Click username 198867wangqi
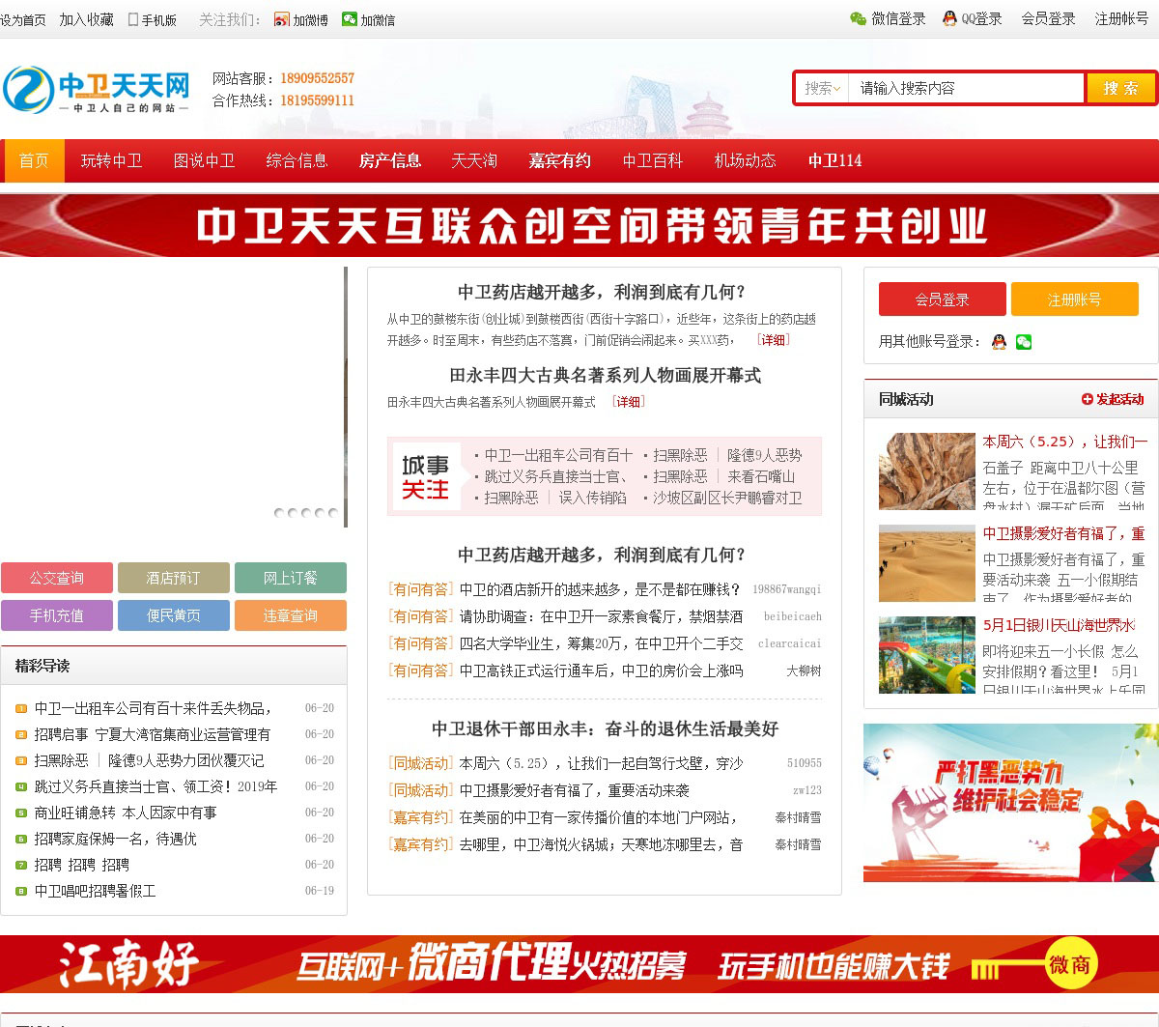1159x1027 pixels. 787,589
